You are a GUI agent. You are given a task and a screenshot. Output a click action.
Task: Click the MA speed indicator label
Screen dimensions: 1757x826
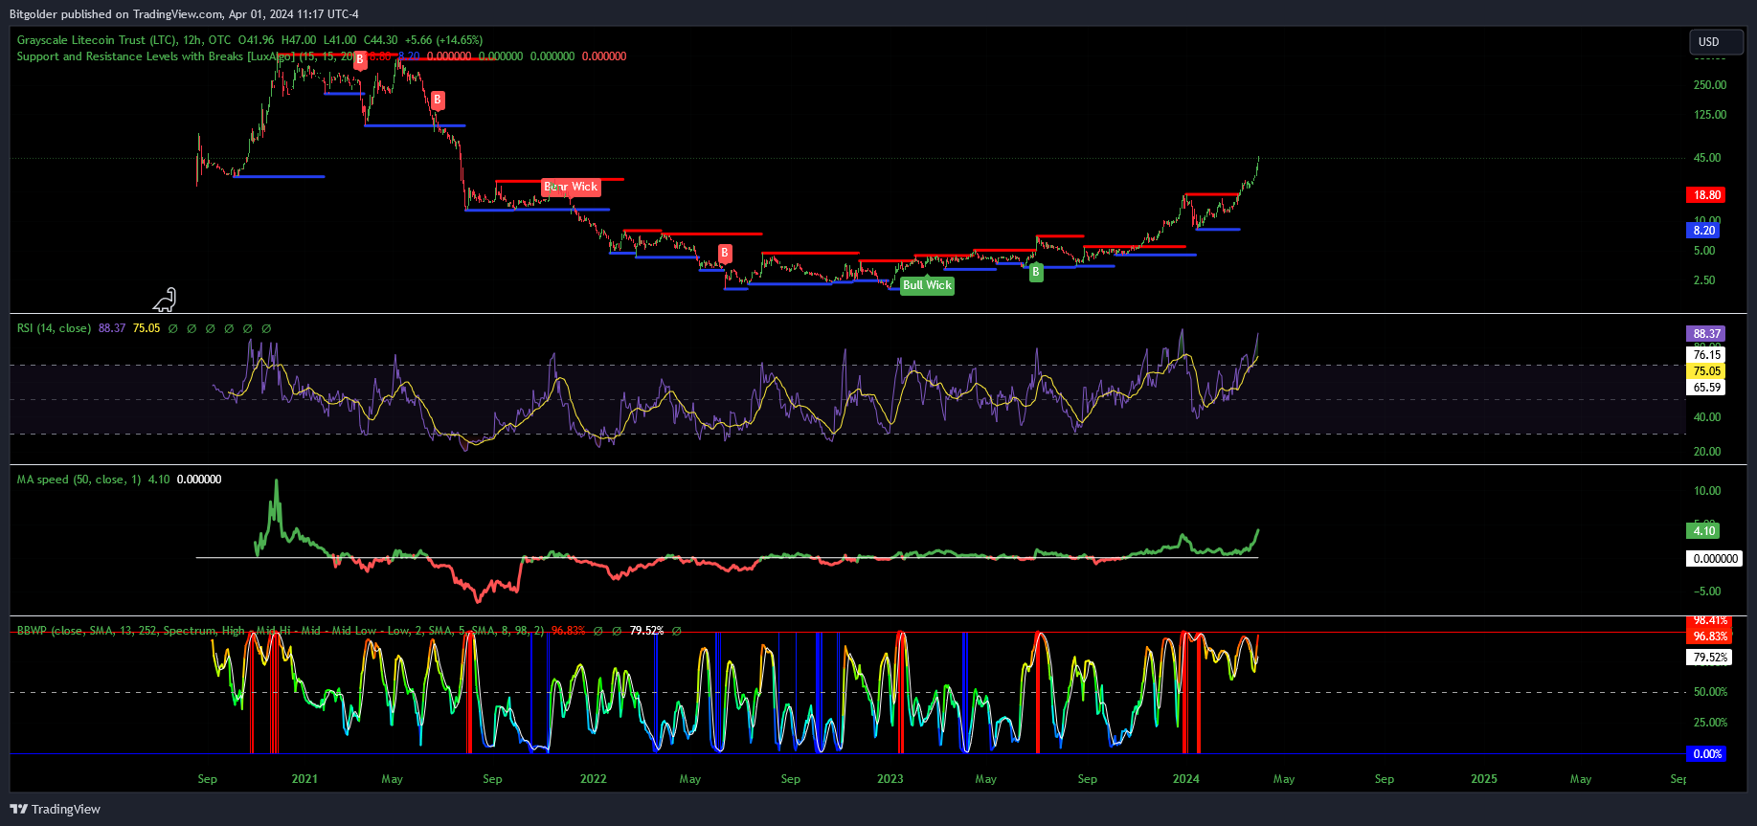(79, 480)
